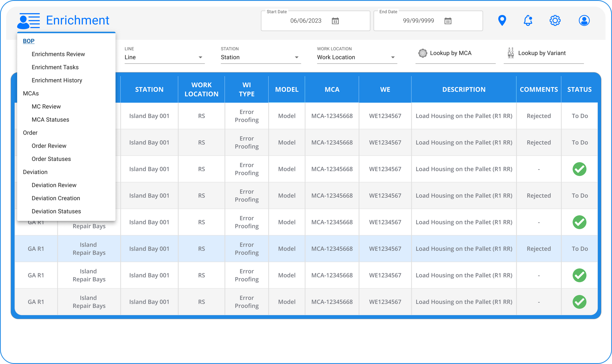
Task: Click the STATION column header
Action: [x=149, y=89]
